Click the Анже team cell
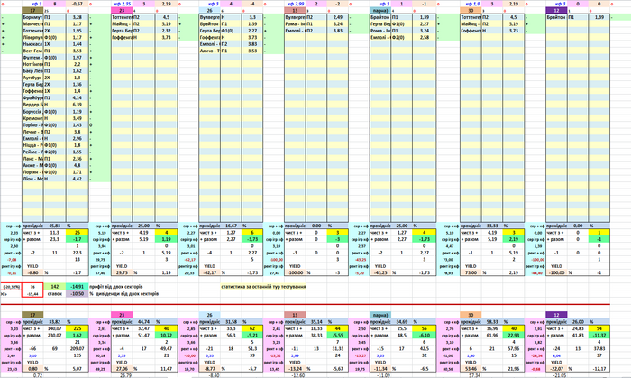631x378 pixels. point(32,165)
